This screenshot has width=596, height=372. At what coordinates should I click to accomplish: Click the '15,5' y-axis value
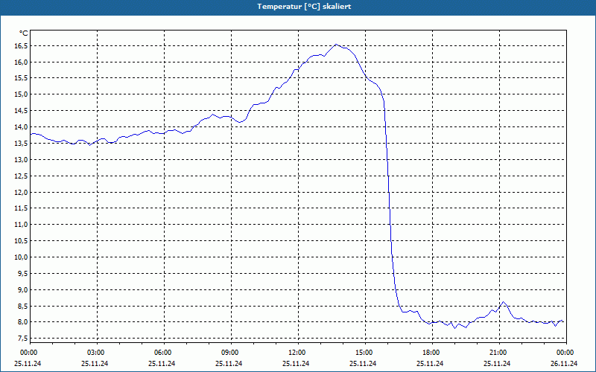pos(21,78)
